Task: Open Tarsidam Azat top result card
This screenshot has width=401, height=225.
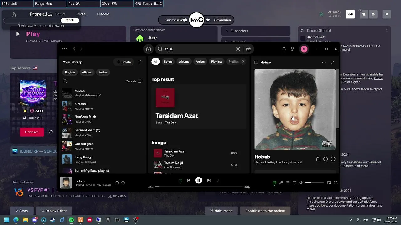Action: click(x=199, y=106)
